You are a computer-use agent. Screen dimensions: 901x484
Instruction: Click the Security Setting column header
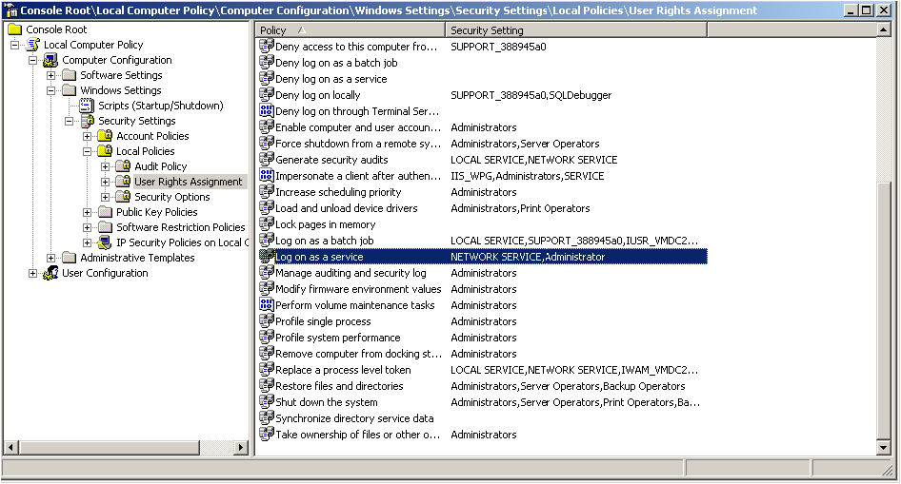[575, 30]
